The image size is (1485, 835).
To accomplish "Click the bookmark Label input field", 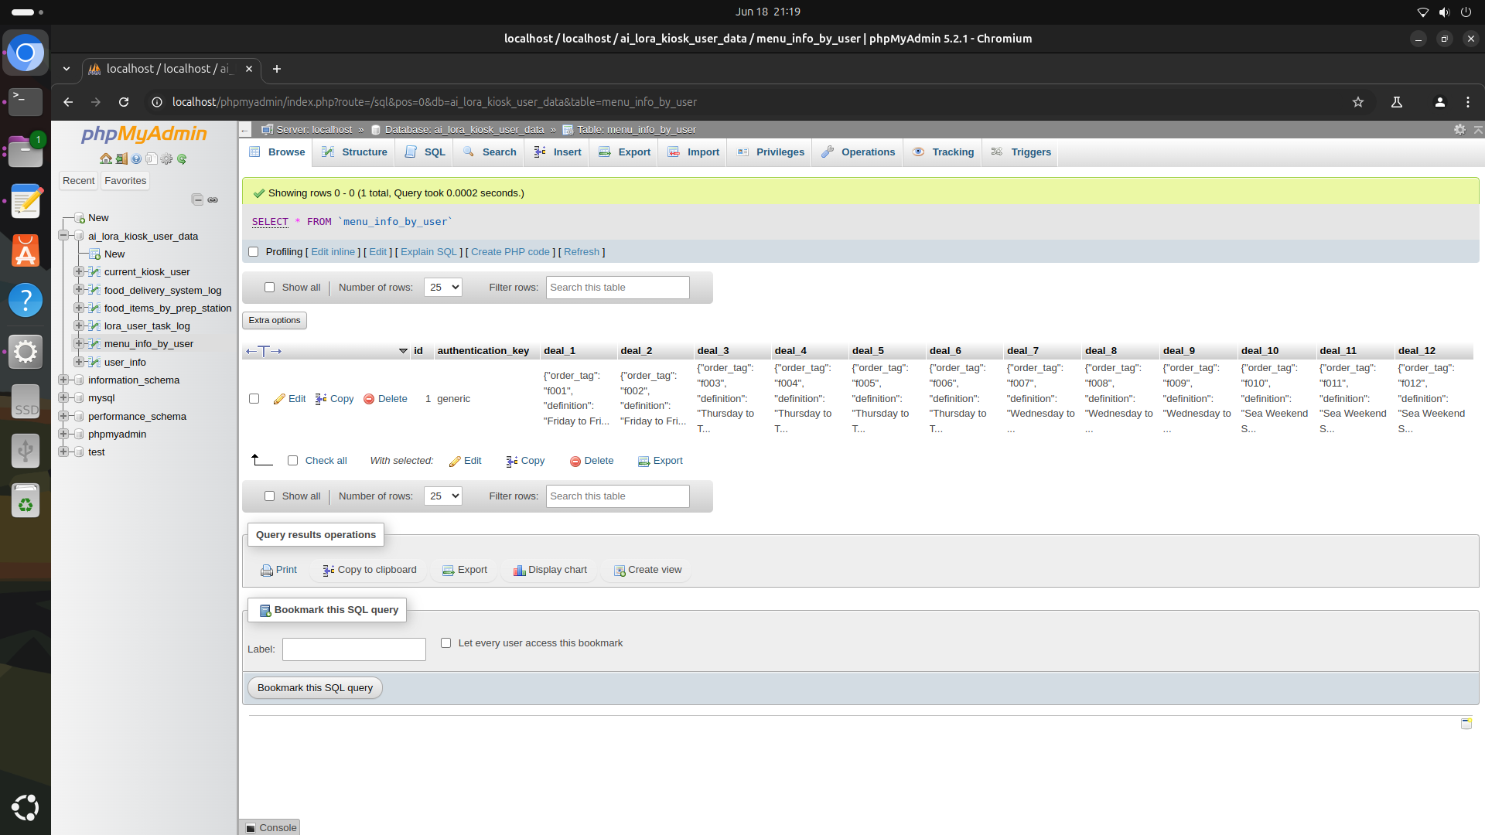I will click(x=353, y=649).
